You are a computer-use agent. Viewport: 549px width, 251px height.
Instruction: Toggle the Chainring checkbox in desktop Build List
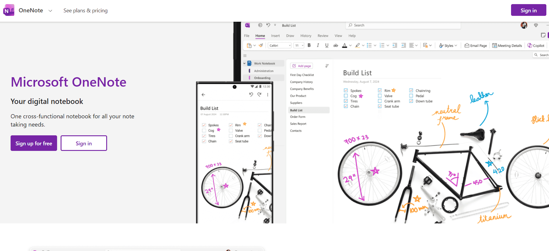[x=411, y=90]
